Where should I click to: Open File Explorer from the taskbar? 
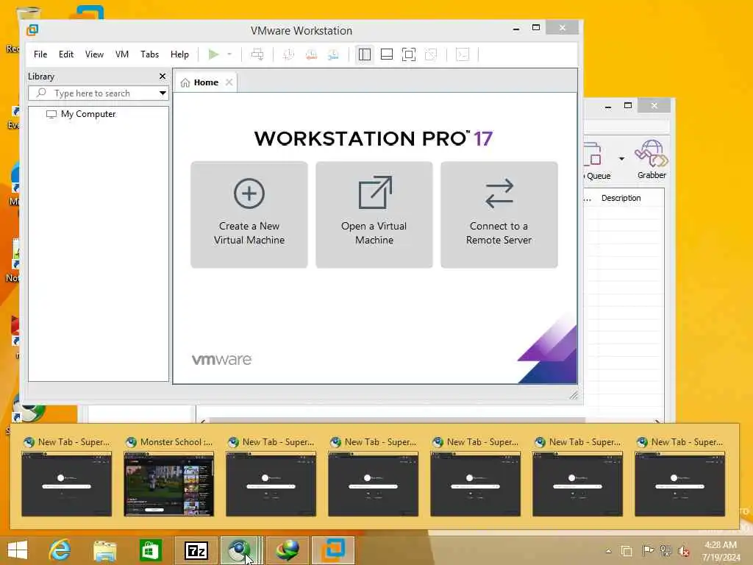(104, 550)
